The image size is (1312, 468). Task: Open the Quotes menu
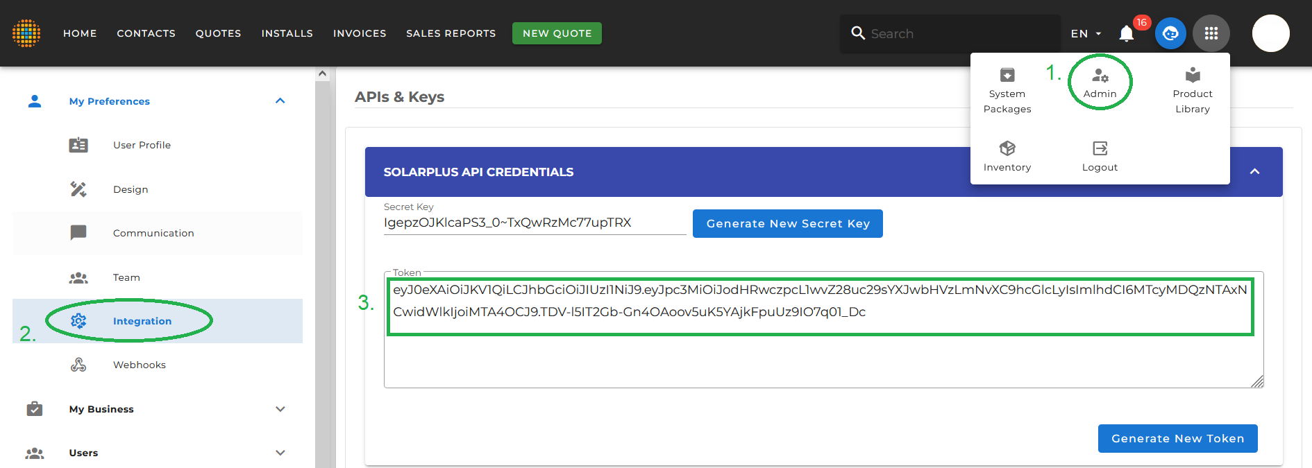click(x=218, y=33)
